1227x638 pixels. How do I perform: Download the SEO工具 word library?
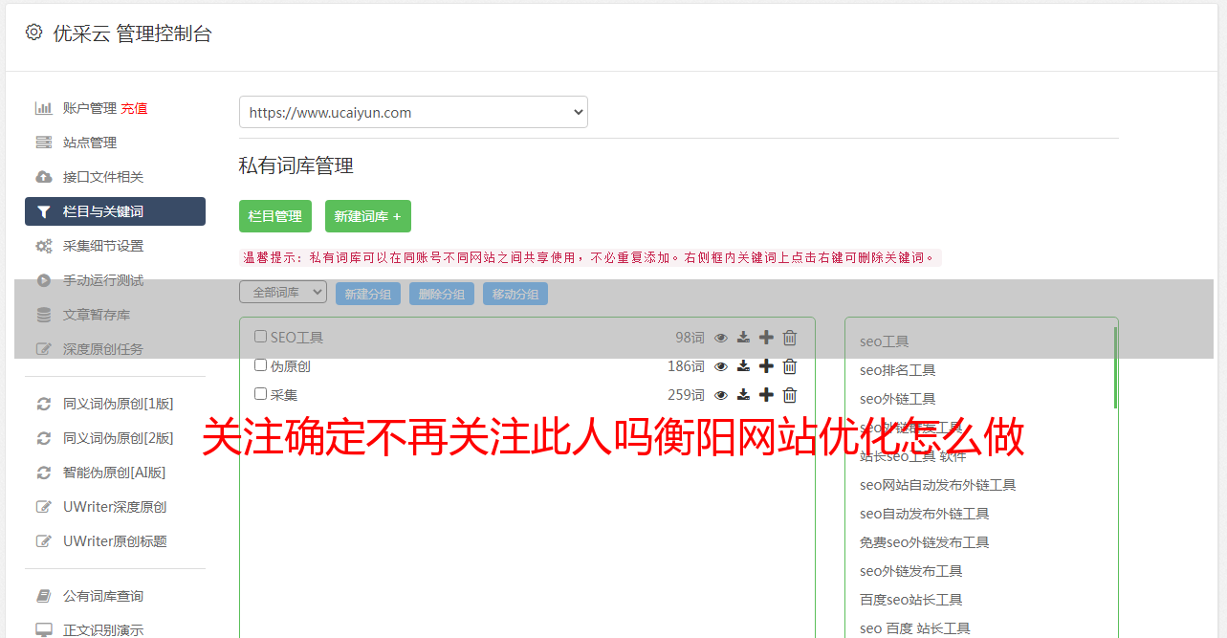click(743, 338)
